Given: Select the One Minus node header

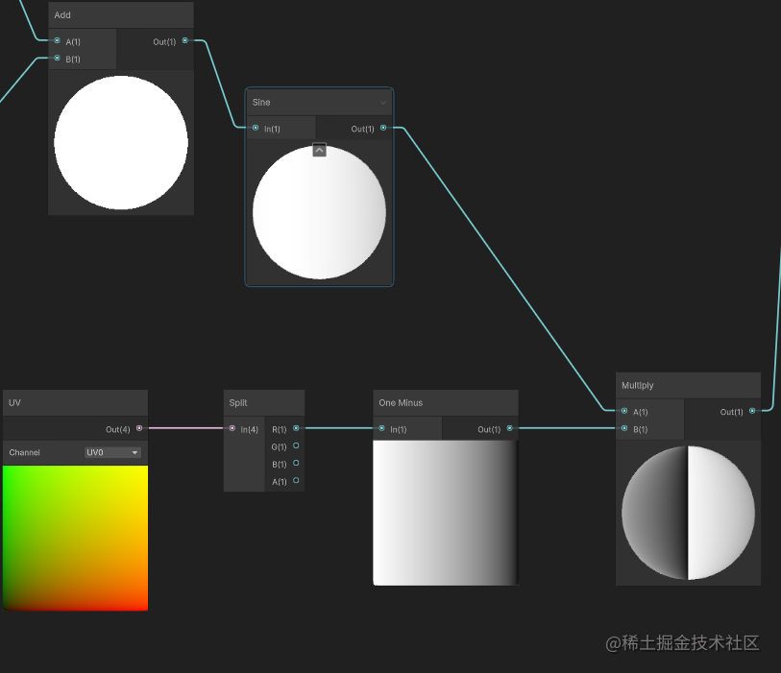Looking at the screenshot, I should tap(446, 402).
